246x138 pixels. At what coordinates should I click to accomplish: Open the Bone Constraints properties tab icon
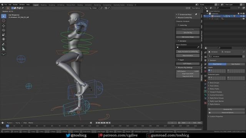click(x=205, y=99)
